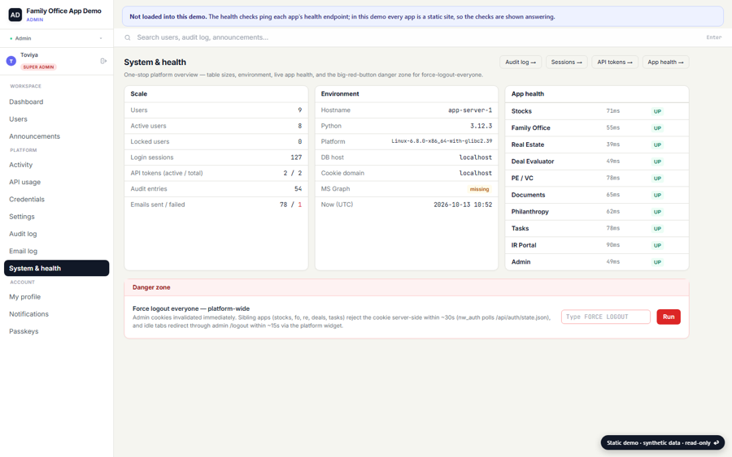Click the Linux platform string value
This screenshot has height=457, width=732.
point(442,141)
